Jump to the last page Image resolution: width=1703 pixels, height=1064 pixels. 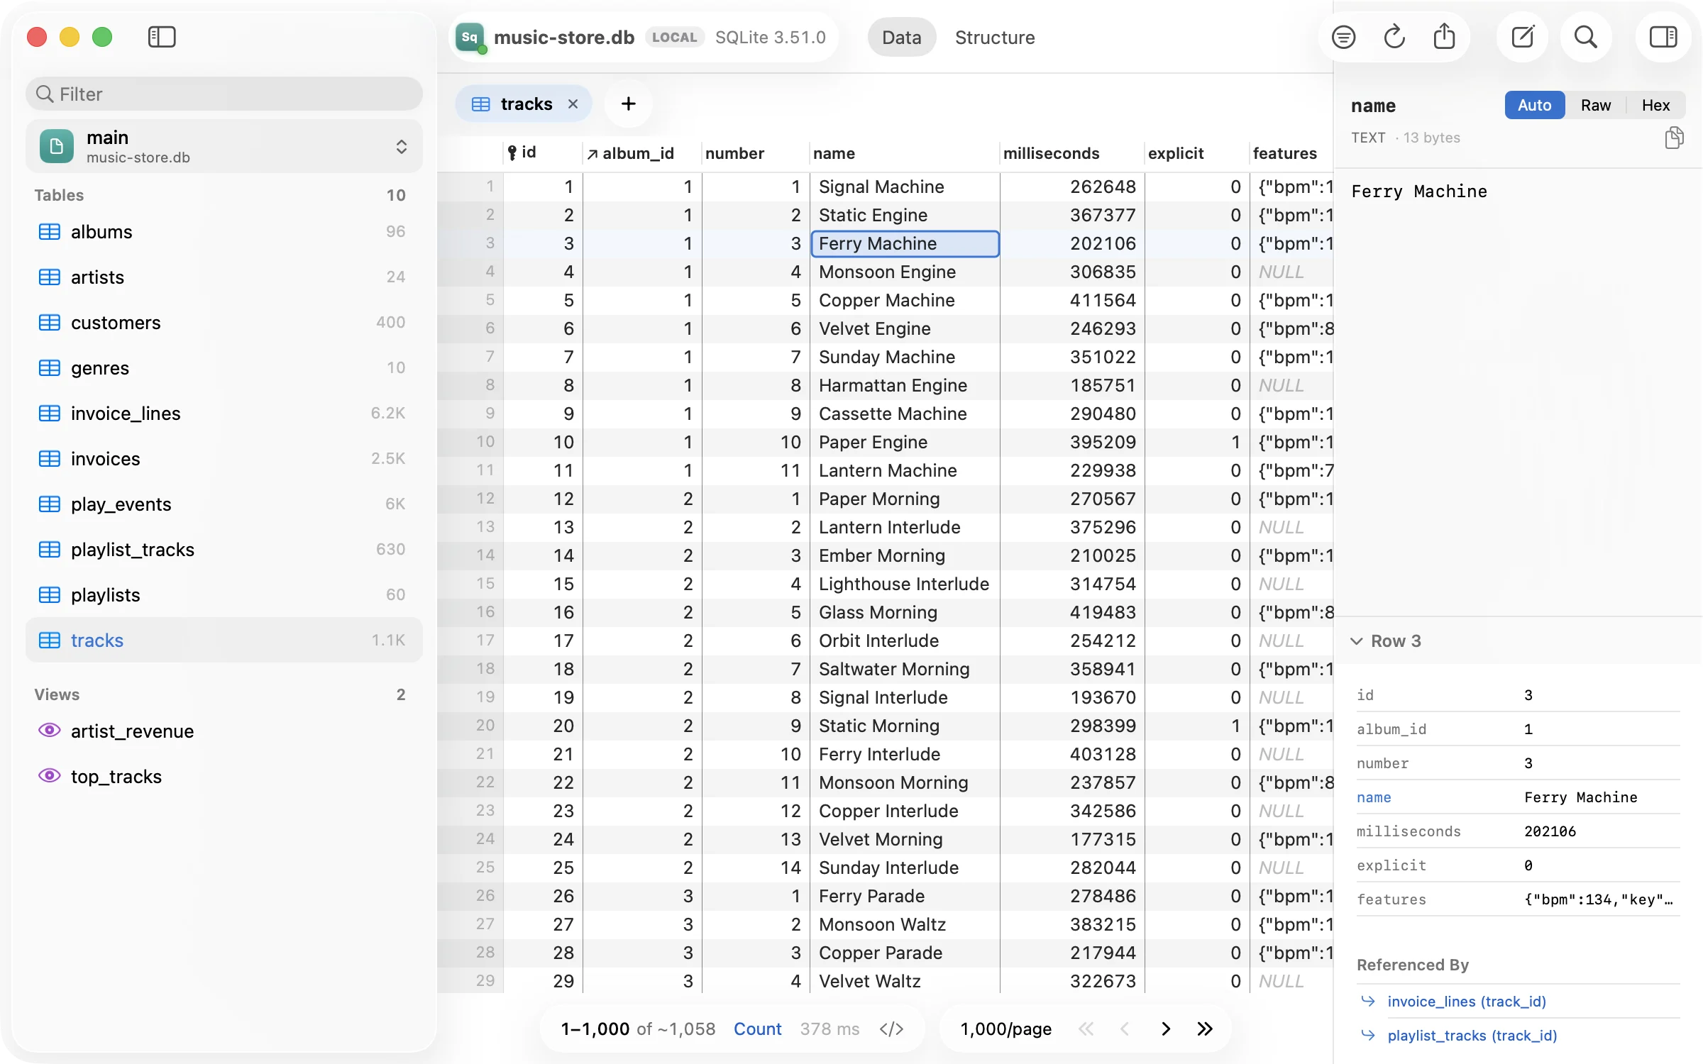[x=1205, y=1029]
